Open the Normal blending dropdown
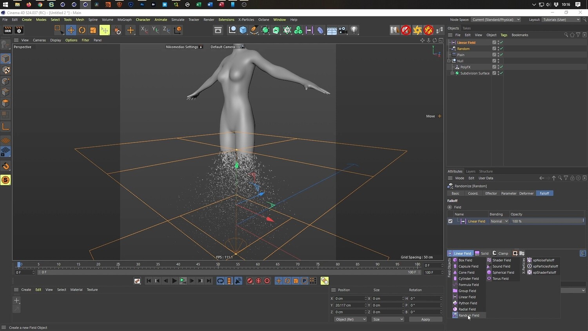 pos(499,221)
